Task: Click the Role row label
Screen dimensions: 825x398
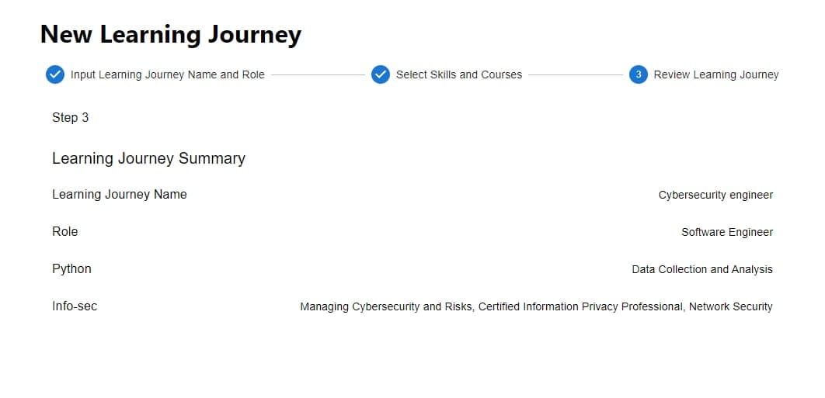Action: (65, 231)
